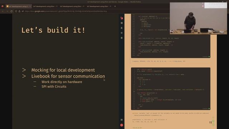The image size is (229, 129).
Task: Reload the current page
Action: tap(11, 11)
